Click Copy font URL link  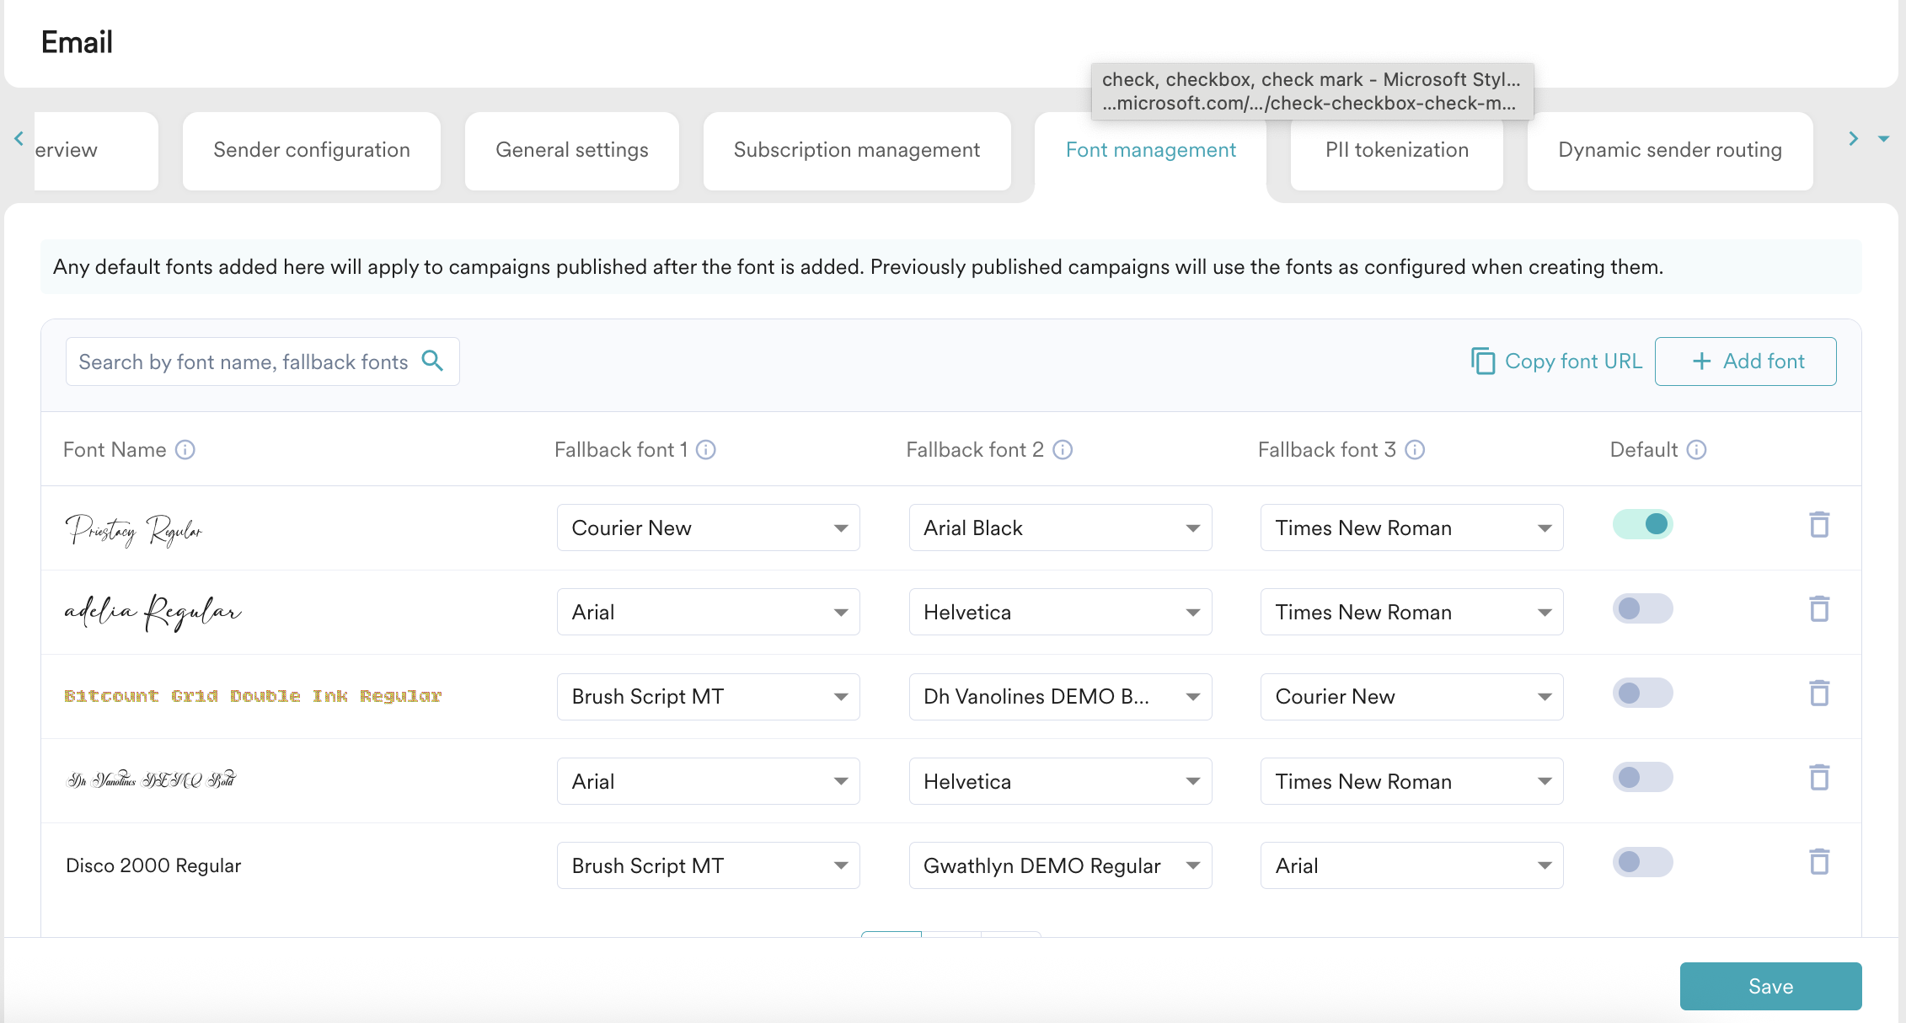pyautogui.click(x=1556, y=362)
